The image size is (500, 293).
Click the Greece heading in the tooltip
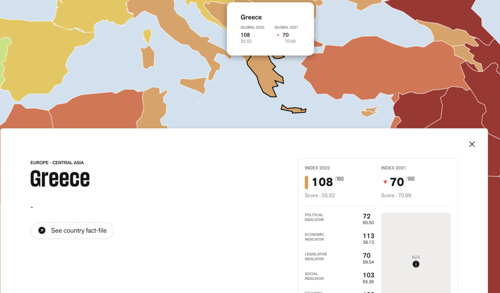point(251,17)
